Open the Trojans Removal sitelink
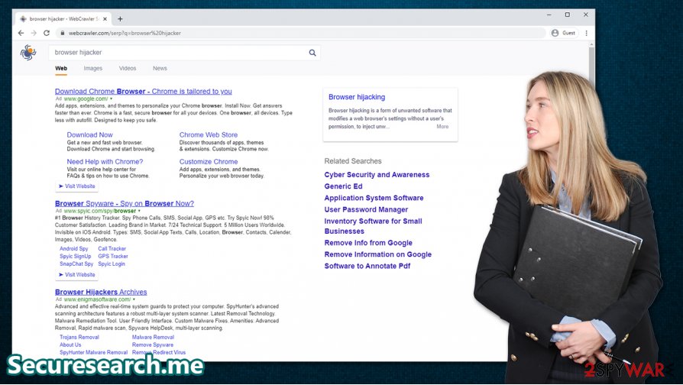Screen dimensions: 683x385 click(x=79, y=338)
